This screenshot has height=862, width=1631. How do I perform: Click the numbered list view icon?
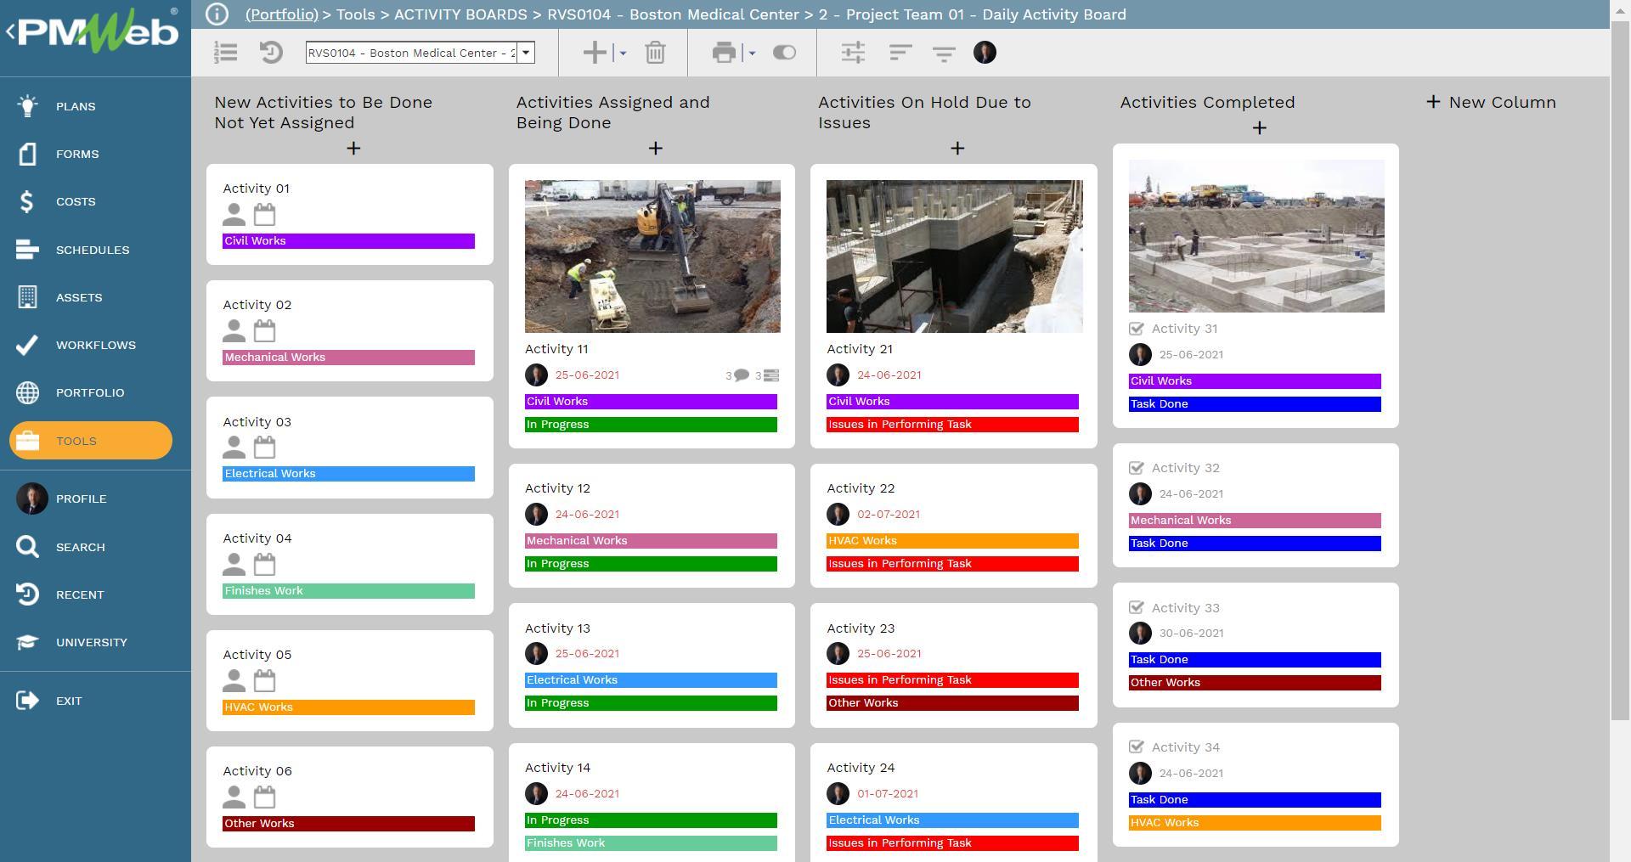point(225,53)
